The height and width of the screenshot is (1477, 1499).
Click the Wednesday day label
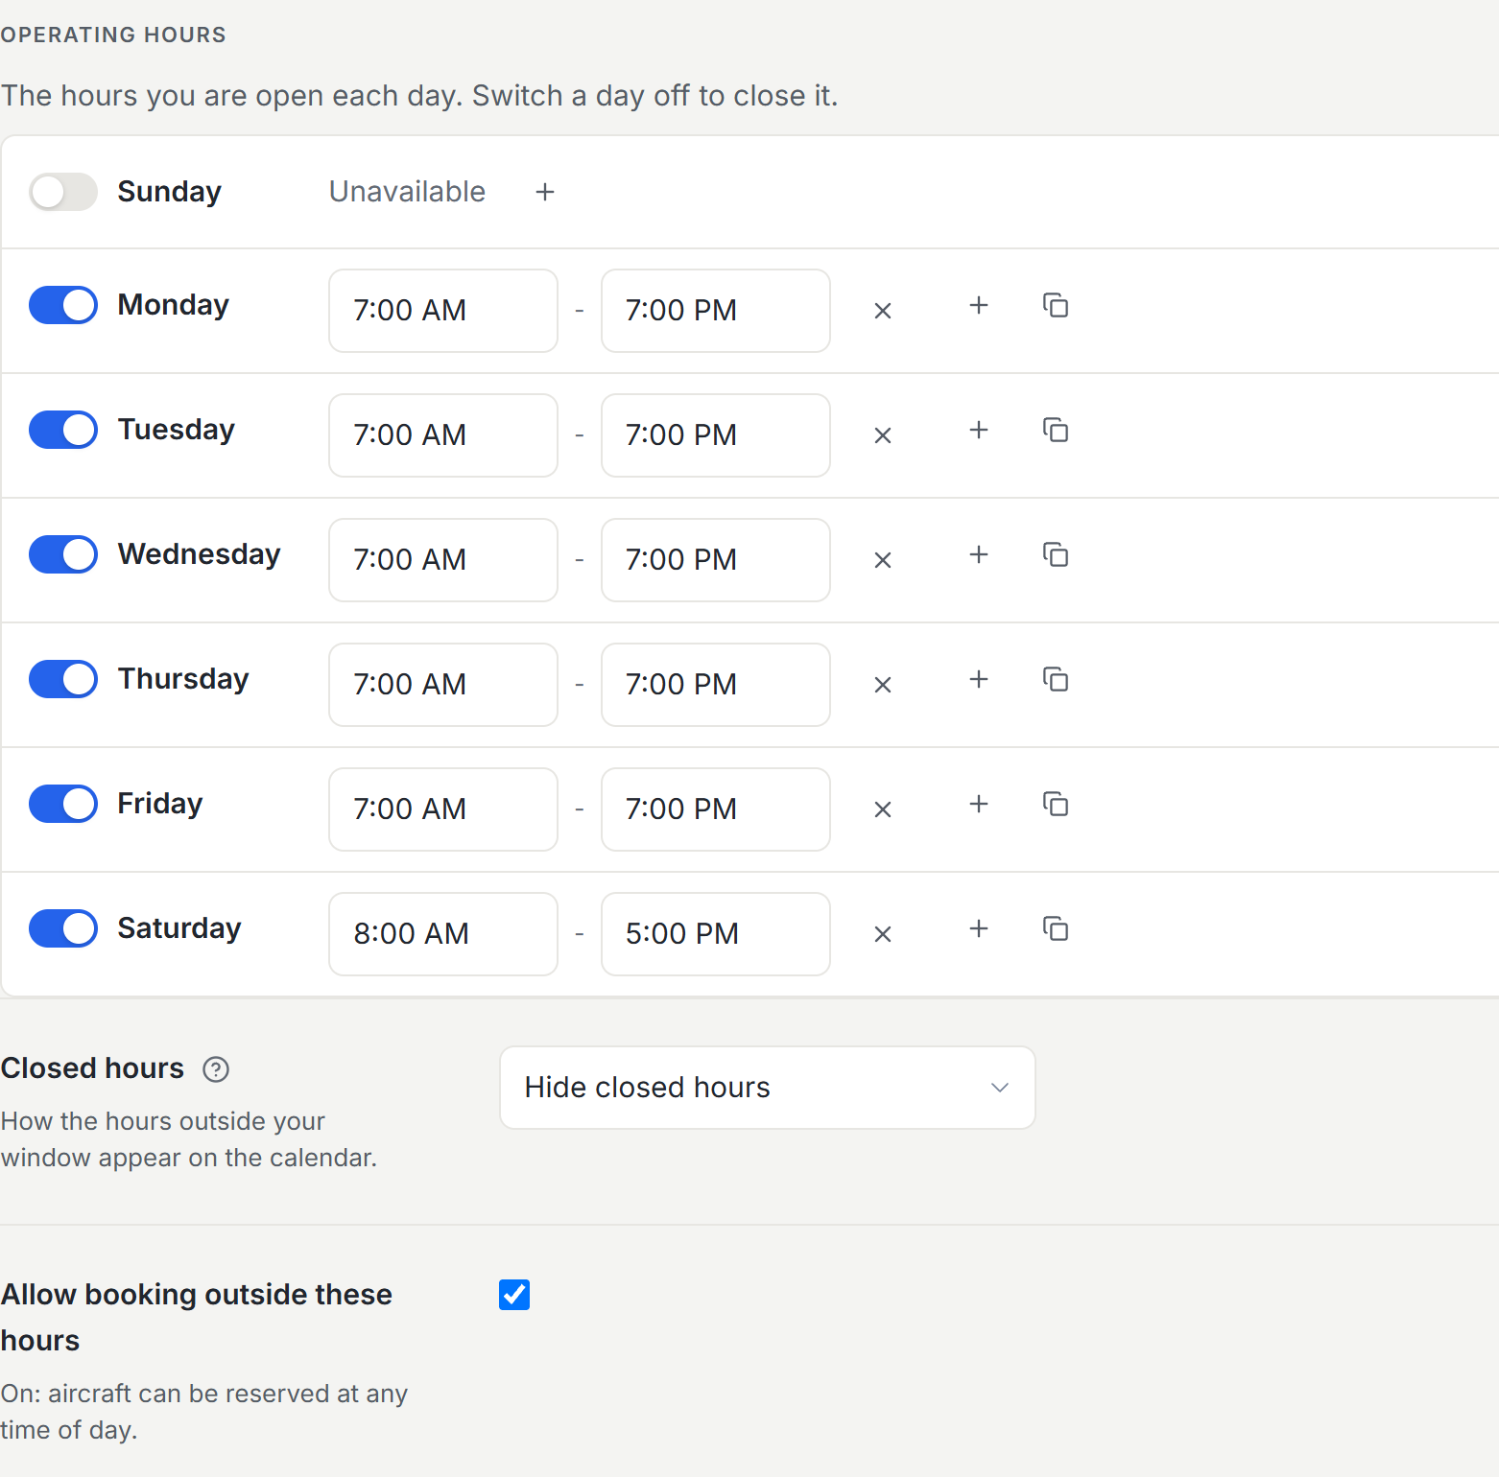(199, 554)
